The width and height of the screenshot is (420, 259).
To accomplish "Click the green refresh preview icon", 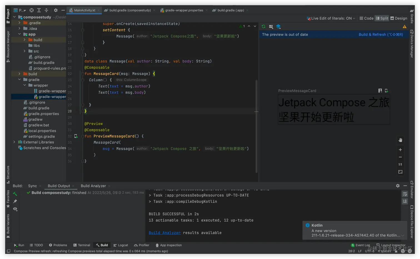I will pyautogui.click(x=263, y=27).
